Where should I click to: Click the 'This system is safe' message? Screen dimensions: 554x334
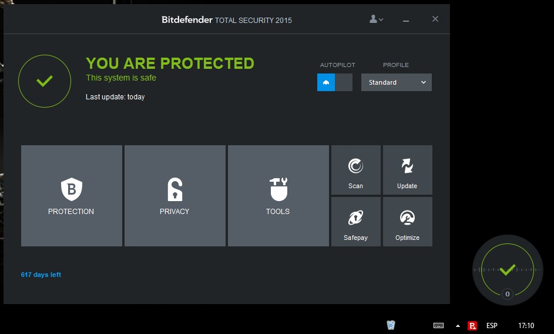click(x=121, y=78)
